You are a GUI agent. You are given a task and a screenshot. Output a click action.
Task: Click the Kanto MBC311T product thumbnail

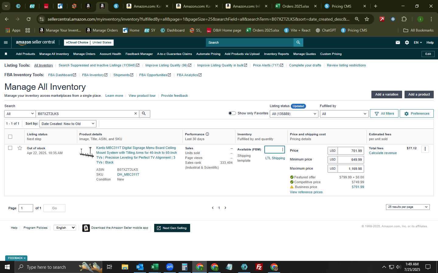pyautogui.click(x=87, y=153)
